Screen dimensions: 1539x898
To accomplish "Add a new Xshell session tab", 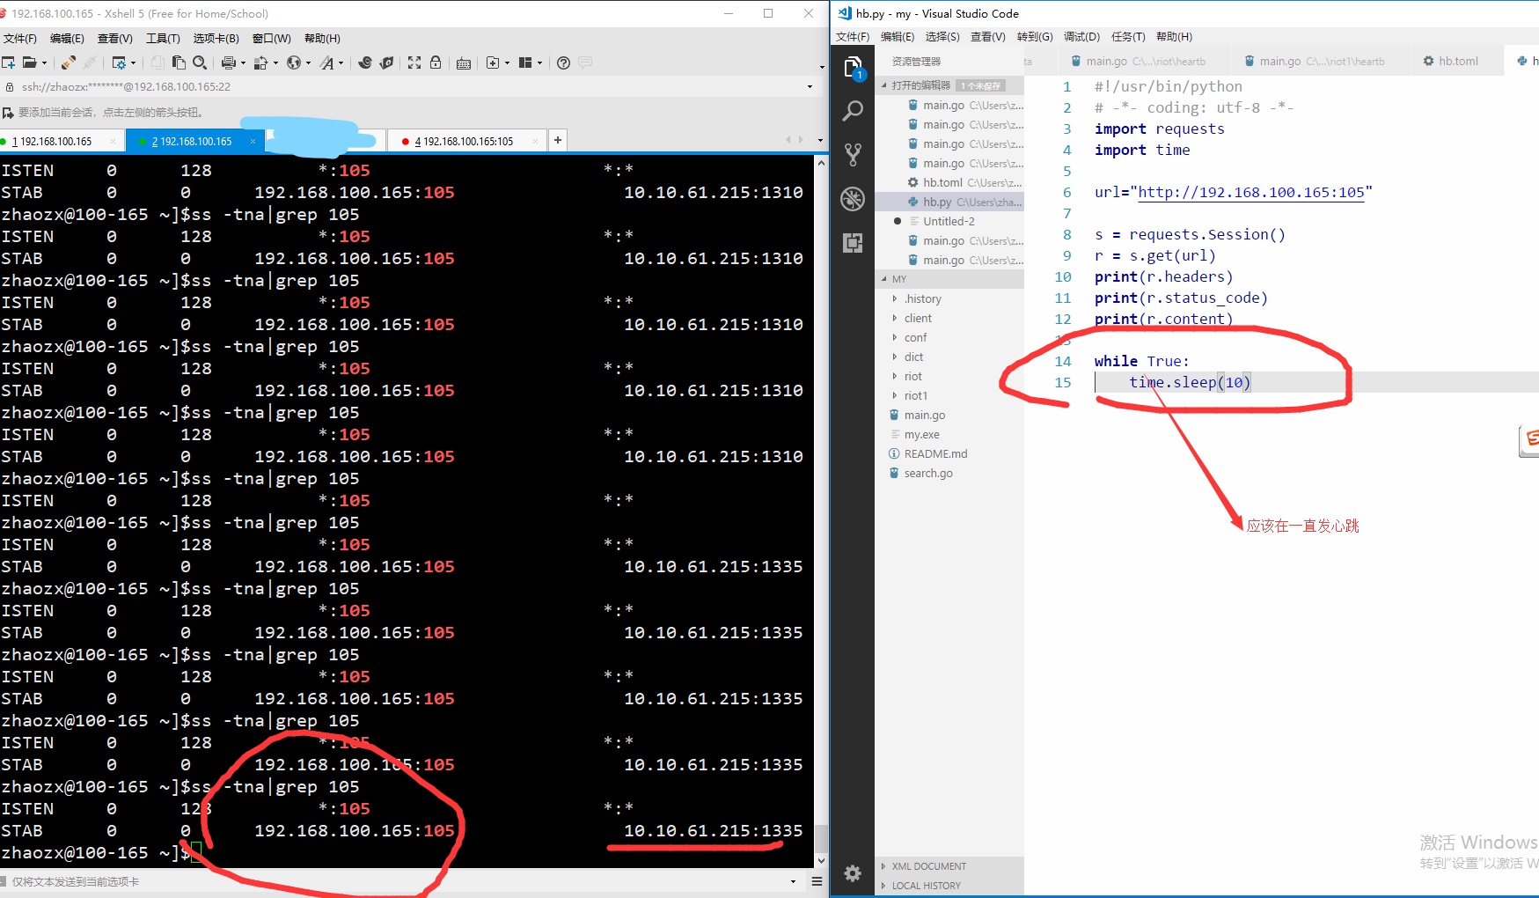I will click(x=557, y=140).
